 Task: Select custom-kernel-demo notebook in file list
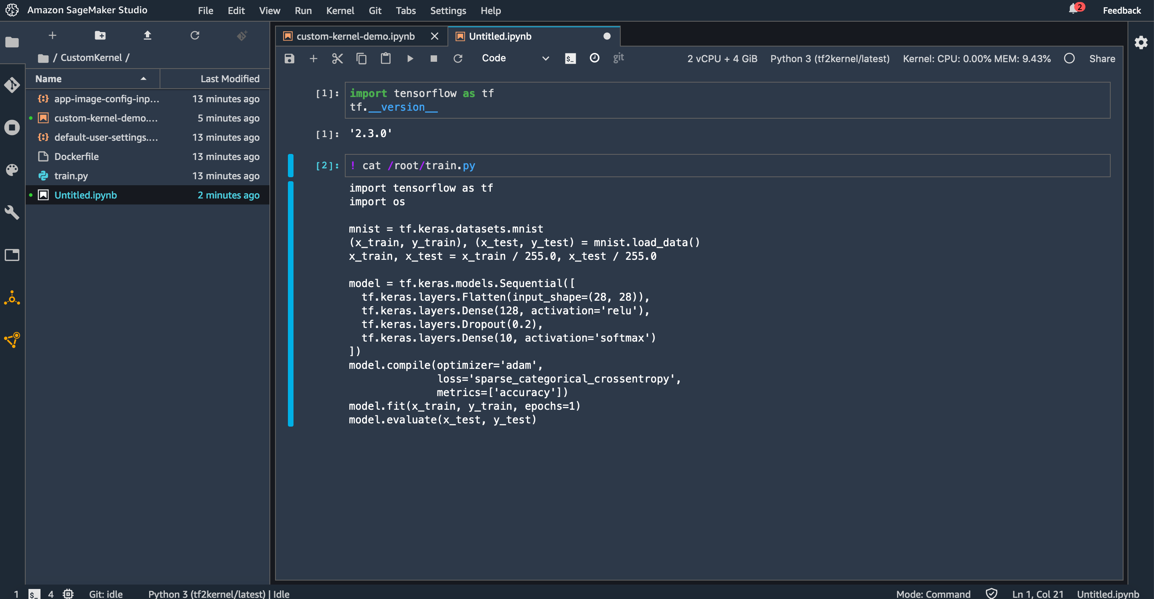pos(148,118)
